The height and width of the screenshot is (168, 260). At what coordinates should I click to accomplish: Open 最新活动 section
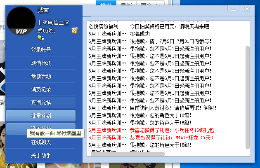(x=41, y=76)
